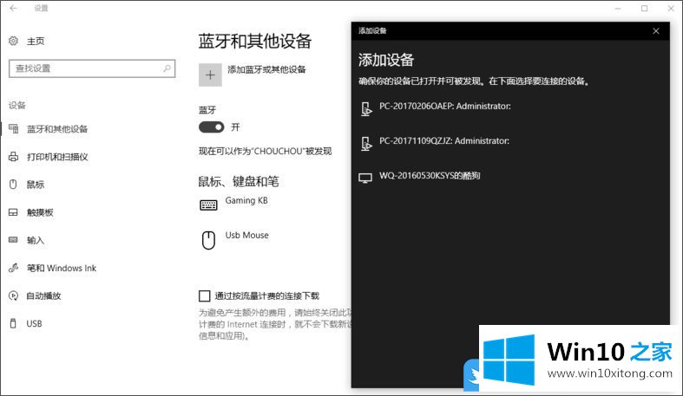Open 打印机和扫描仪 settings page
683x396 pixels.
[56, 157]
